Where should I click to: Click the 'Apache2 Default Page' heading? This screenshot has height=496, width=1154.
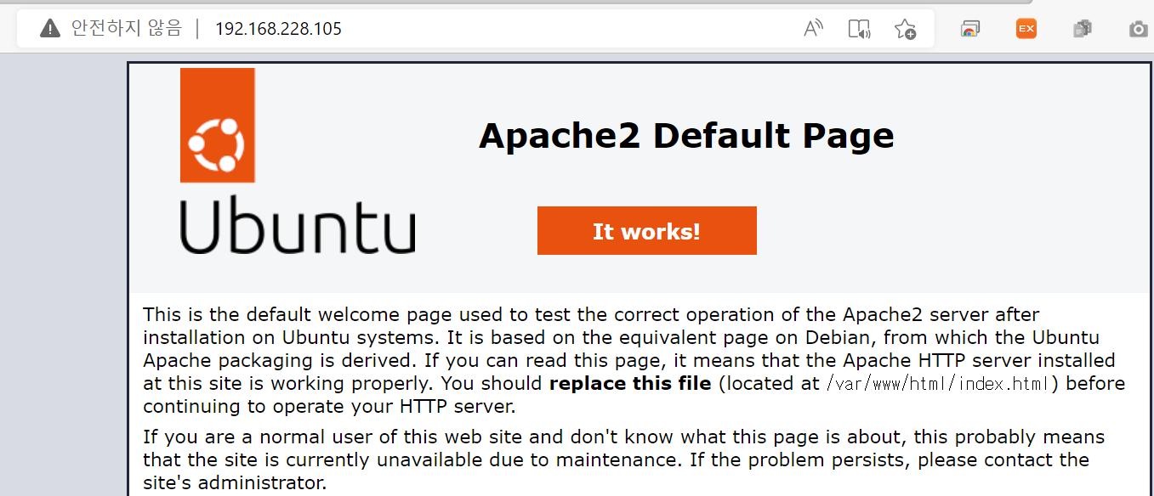686,136
